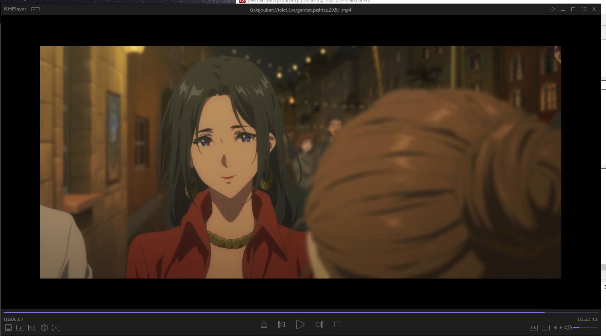Switch to compact mode icon beside KMPlayer
Viewport: 606px width, 336px height.
35,9
